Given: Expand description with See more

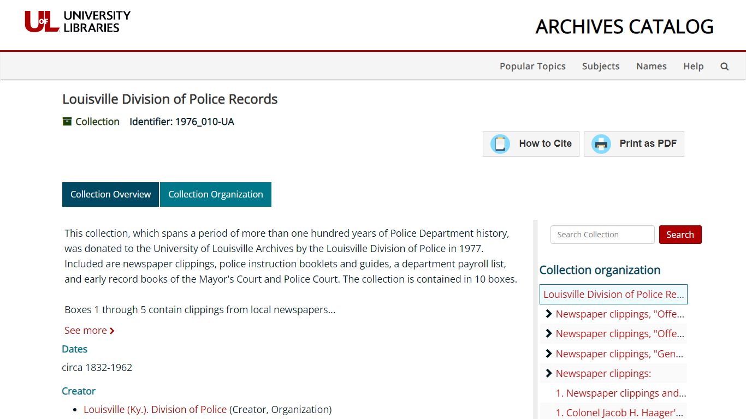Looking at the screenshot, I should pos(90,330).
